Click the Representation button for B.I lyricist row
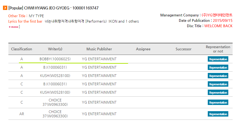Viewport: 241px width, 123px height. 218,67
